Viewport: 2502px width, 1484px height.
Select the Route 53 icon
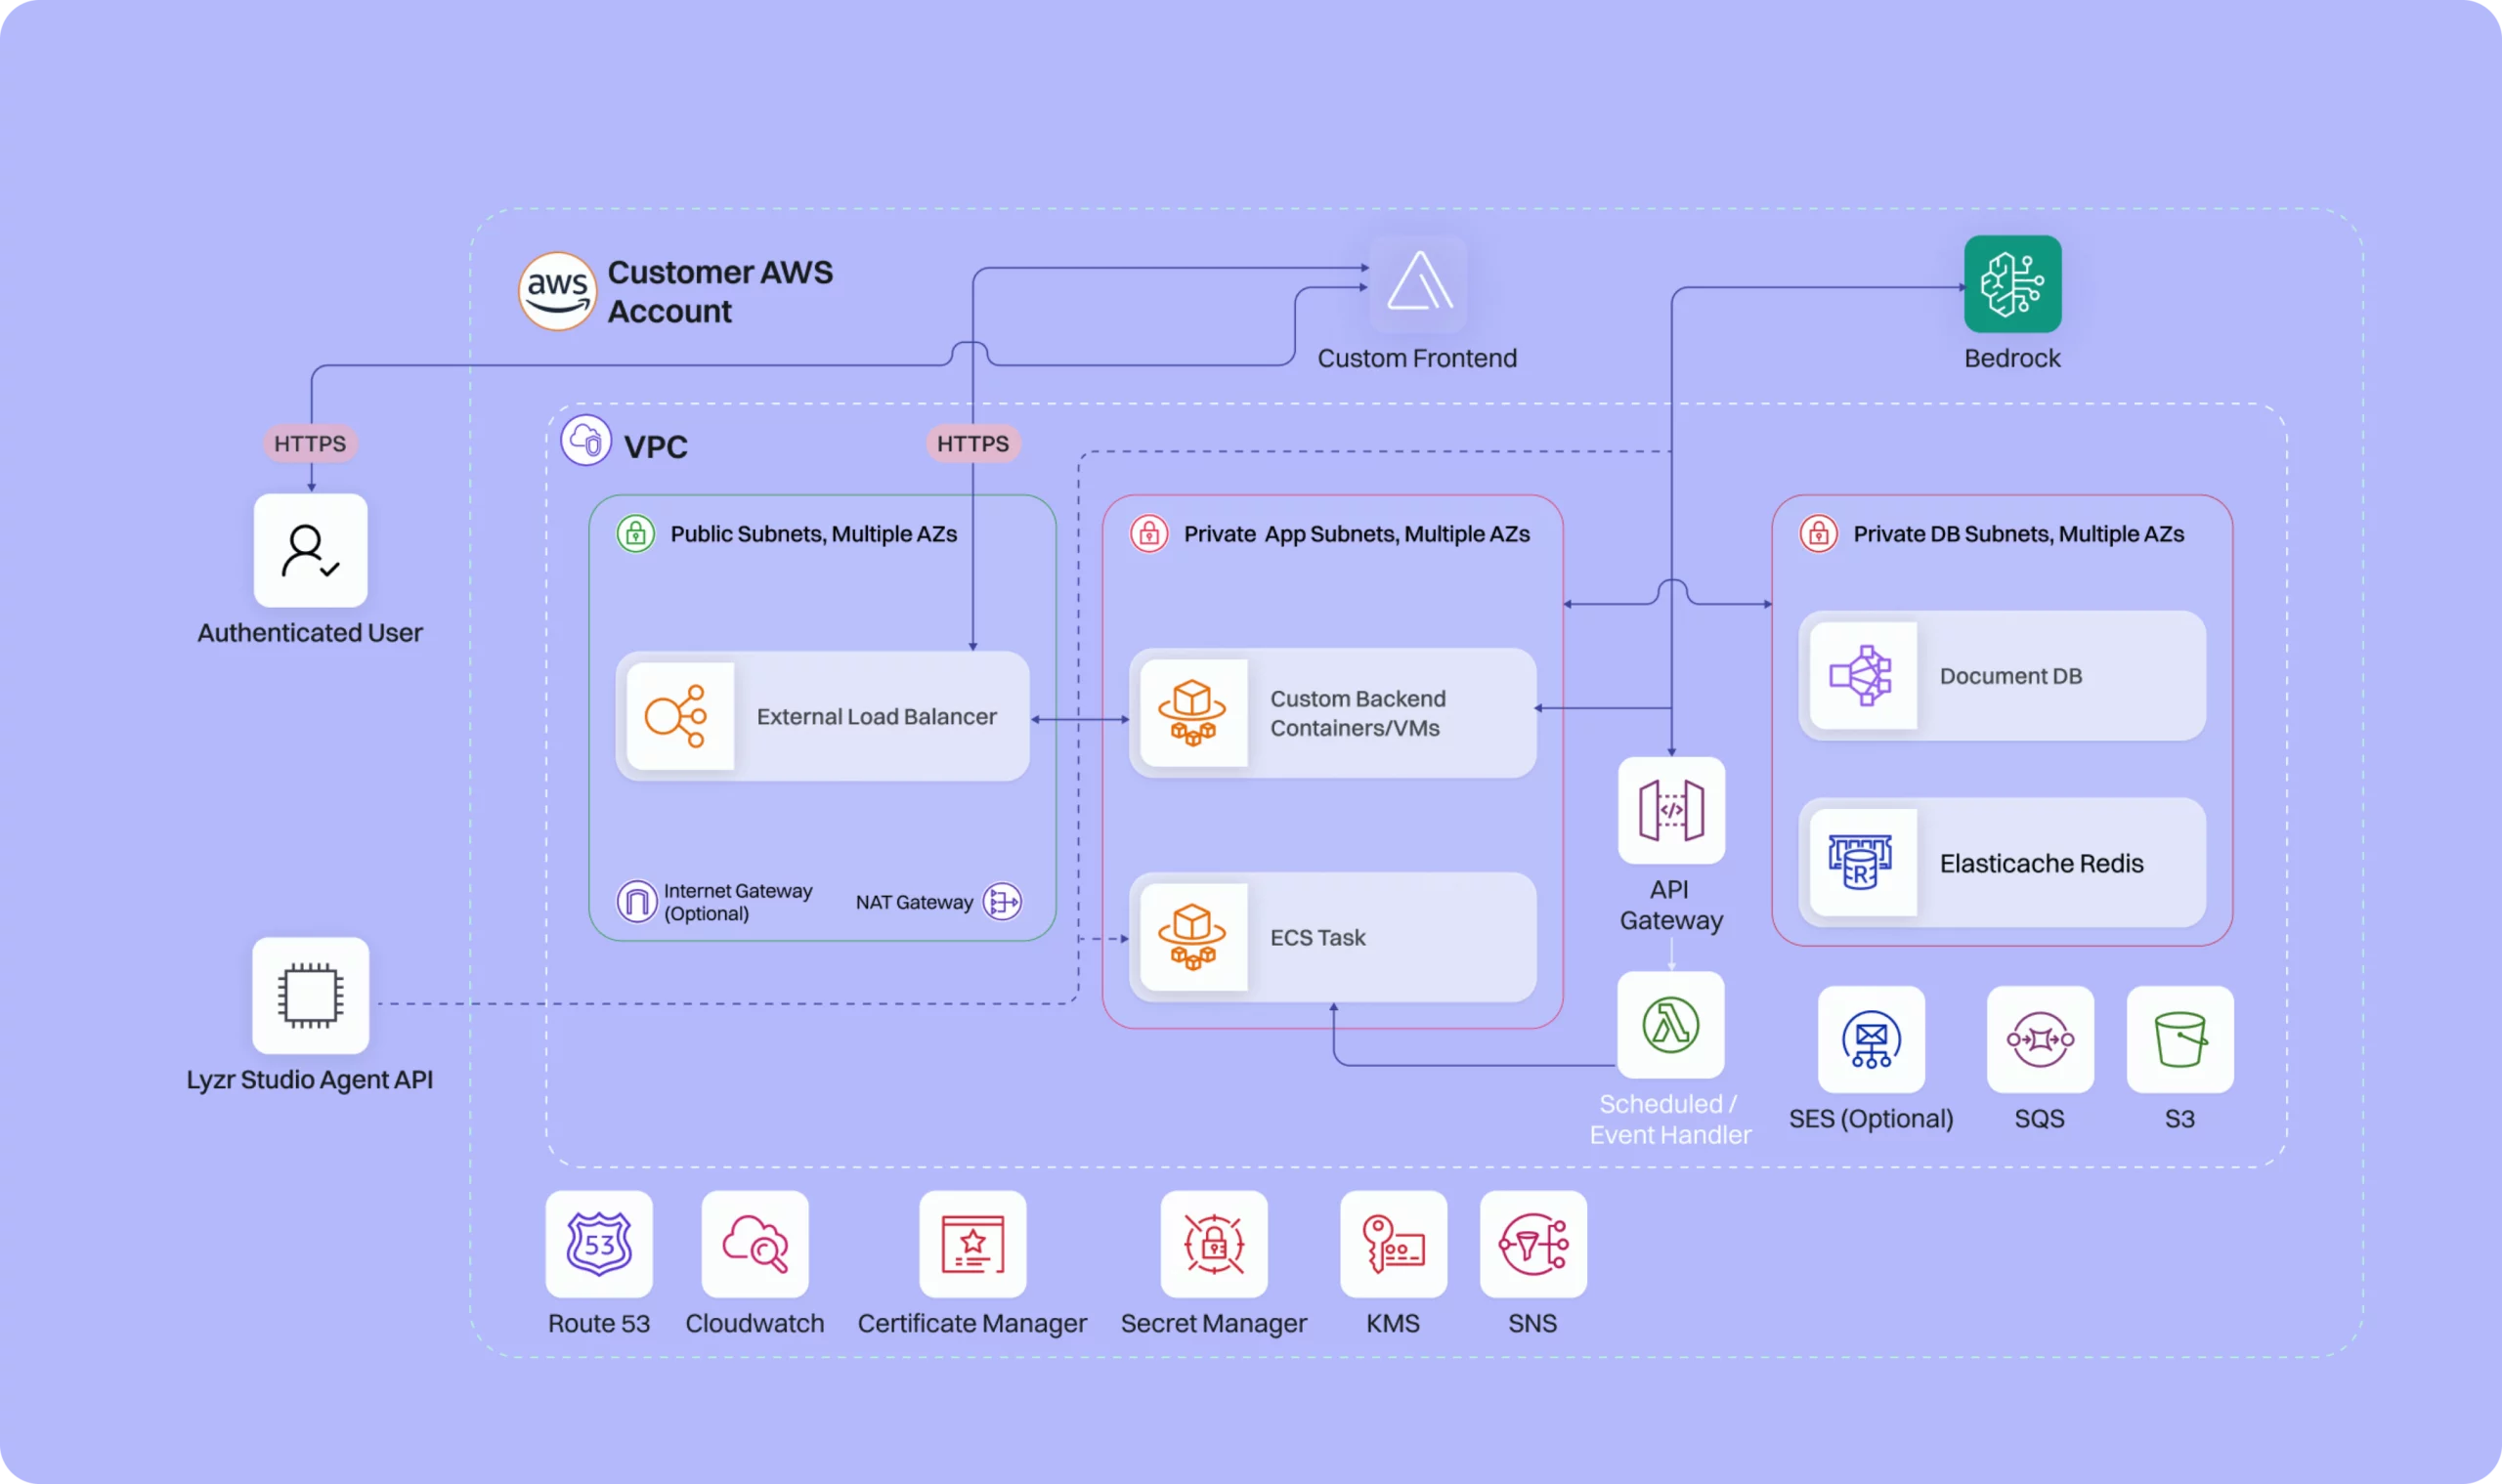(597, 1245)
